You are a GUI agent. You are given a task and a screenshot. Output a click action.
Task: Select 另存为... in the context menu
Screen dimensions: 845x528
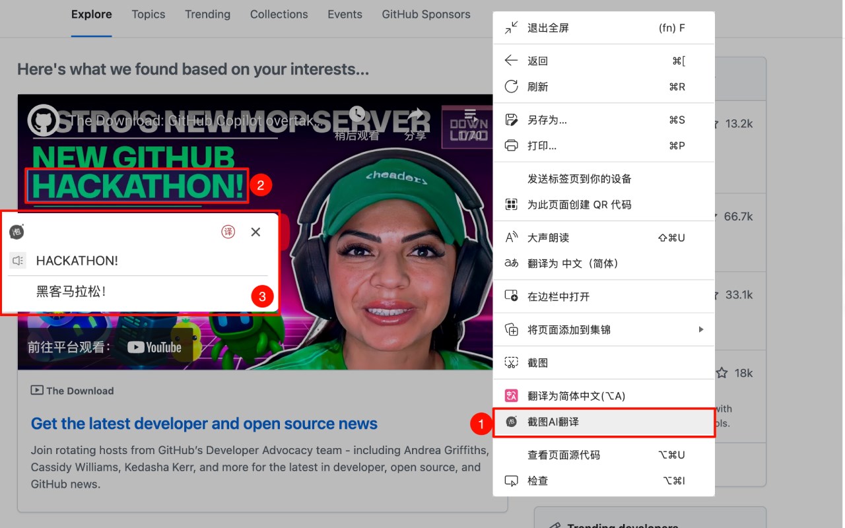tap(603, 119)
